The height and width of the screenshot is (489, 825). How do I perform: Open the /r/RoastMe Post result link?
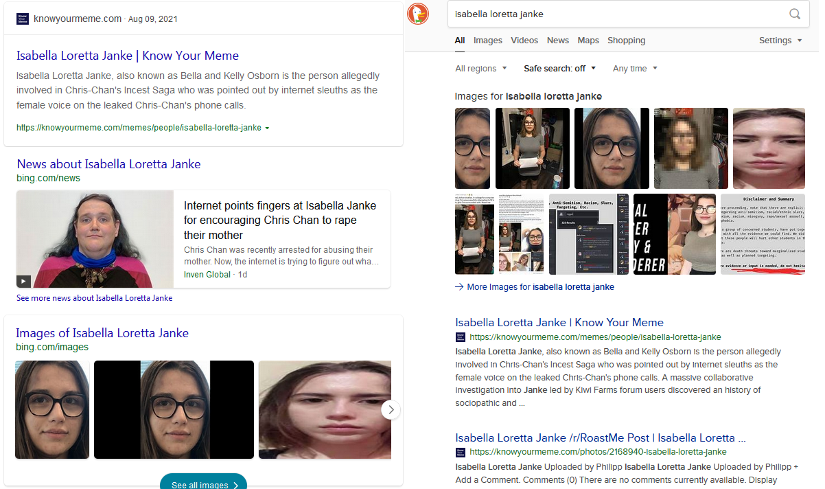click(601, 437)
